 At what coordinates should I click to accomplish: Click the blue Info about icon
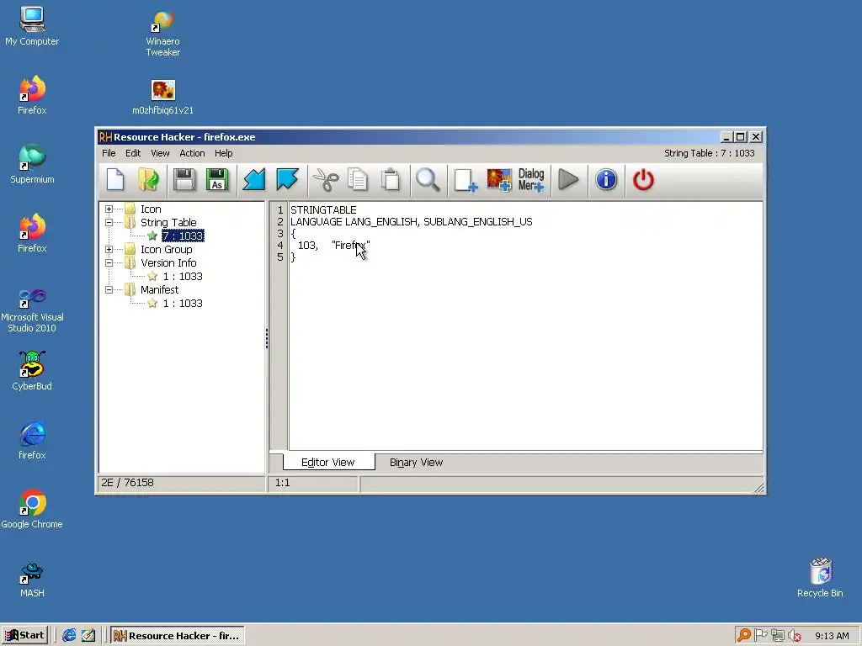click(x=606, y=180)
